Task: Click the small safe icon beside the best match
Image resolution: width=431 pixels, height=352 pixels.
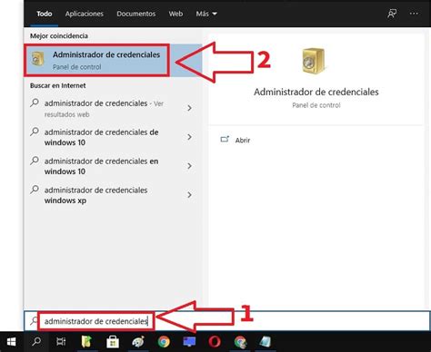Action: [x=38, y=59]
